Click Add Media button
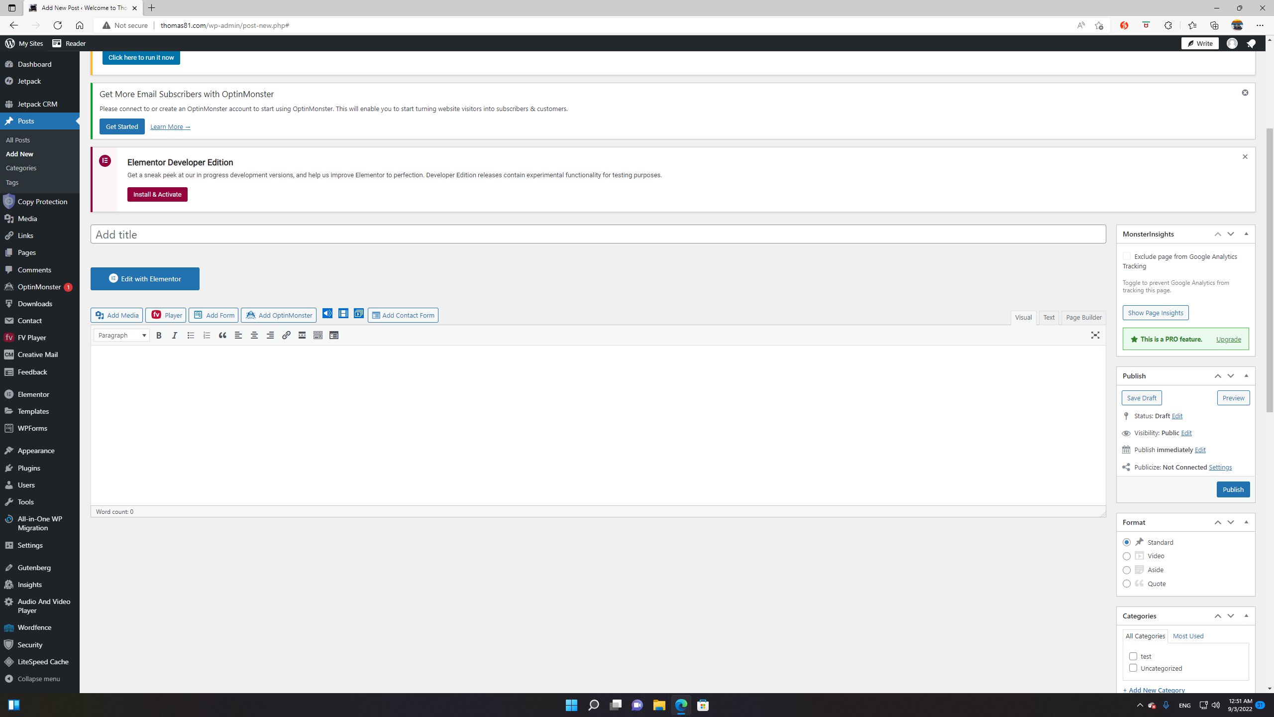The height and width of the screenshot is (717, 1274). (116, 315)
